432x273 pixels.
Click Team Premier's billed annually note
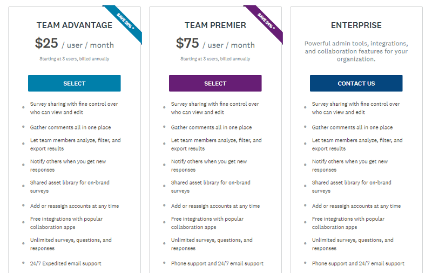pos(215,59)
